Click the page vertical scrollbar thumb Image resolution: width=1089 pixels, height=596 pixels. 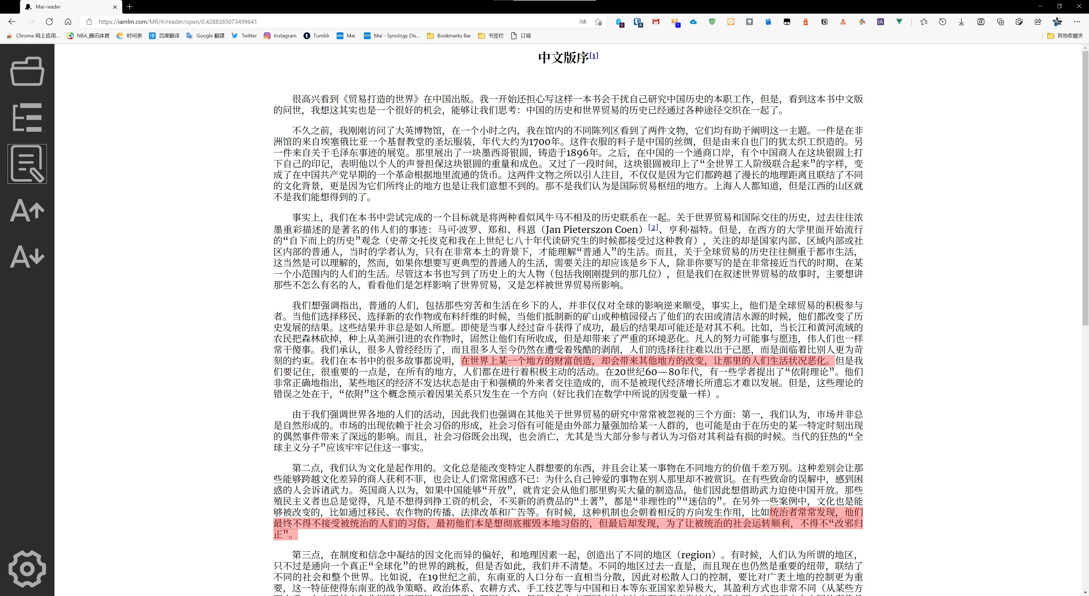[1085, 188]
